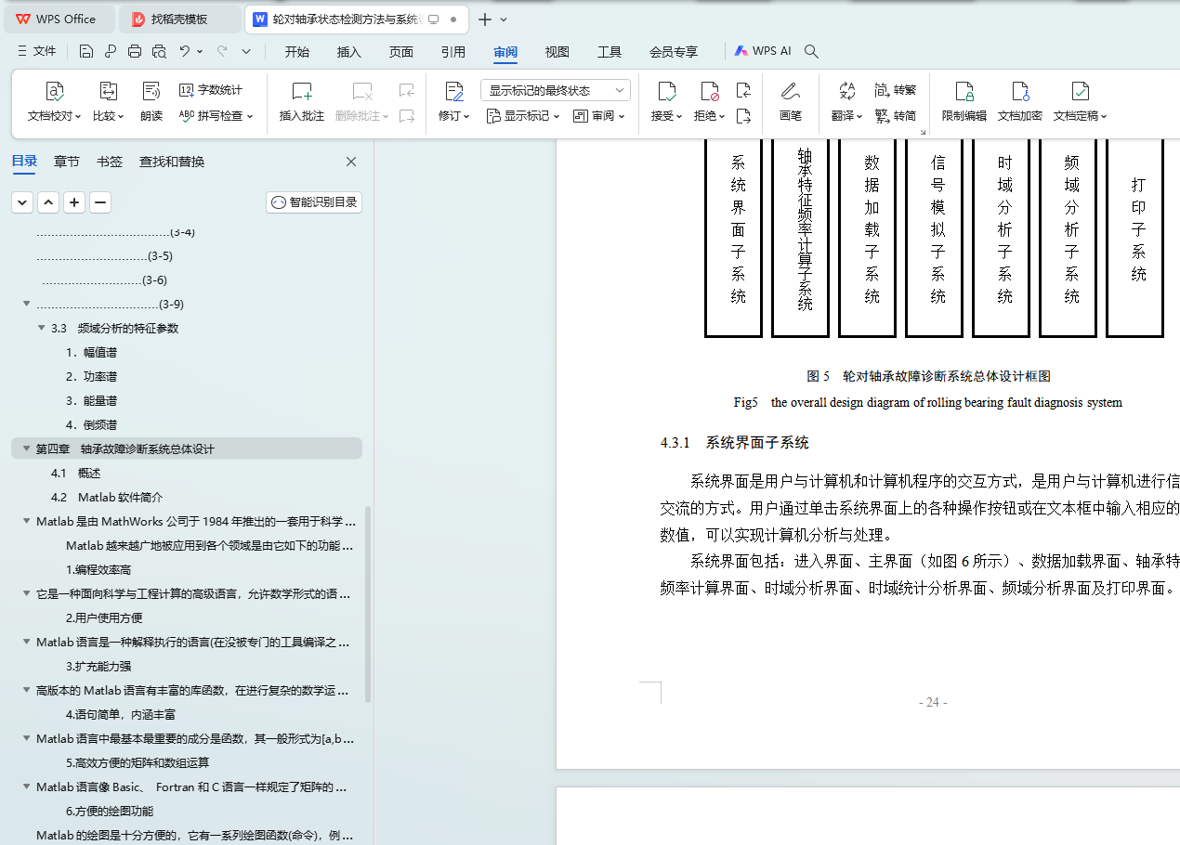Switch navigation pane to 查找和替换 tab
Image resolution: width=1180 pixels, height=845 pixels.
[172, 162]
